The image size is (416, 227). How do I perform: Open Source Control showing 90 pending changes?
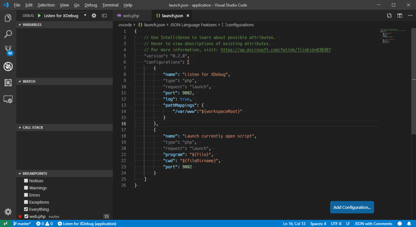[8, 50]
